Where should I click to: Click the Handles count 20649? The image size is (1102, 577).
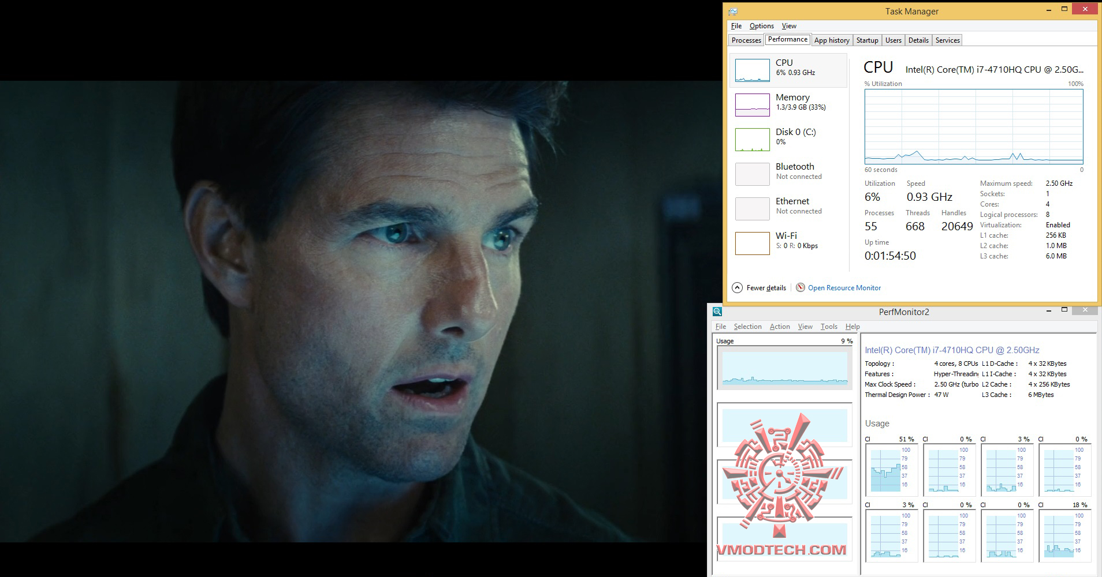coord(957,226)
